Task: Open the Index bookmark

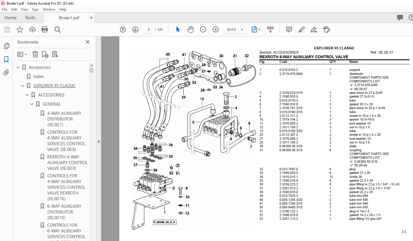Action: point(39,77)
